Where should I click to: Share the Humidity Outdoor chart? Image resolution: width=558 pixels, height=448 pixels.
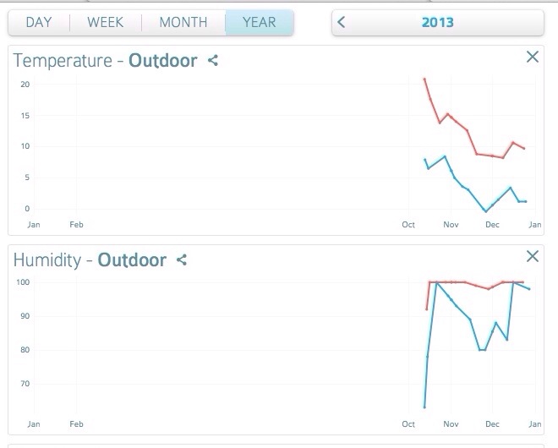[x=181, y=260]
